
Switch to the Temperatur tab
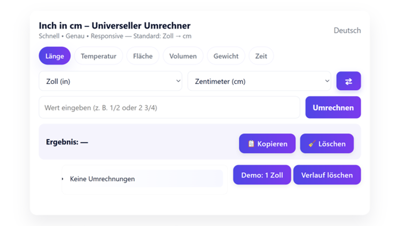pyautogui.click(x=98, y=56)
